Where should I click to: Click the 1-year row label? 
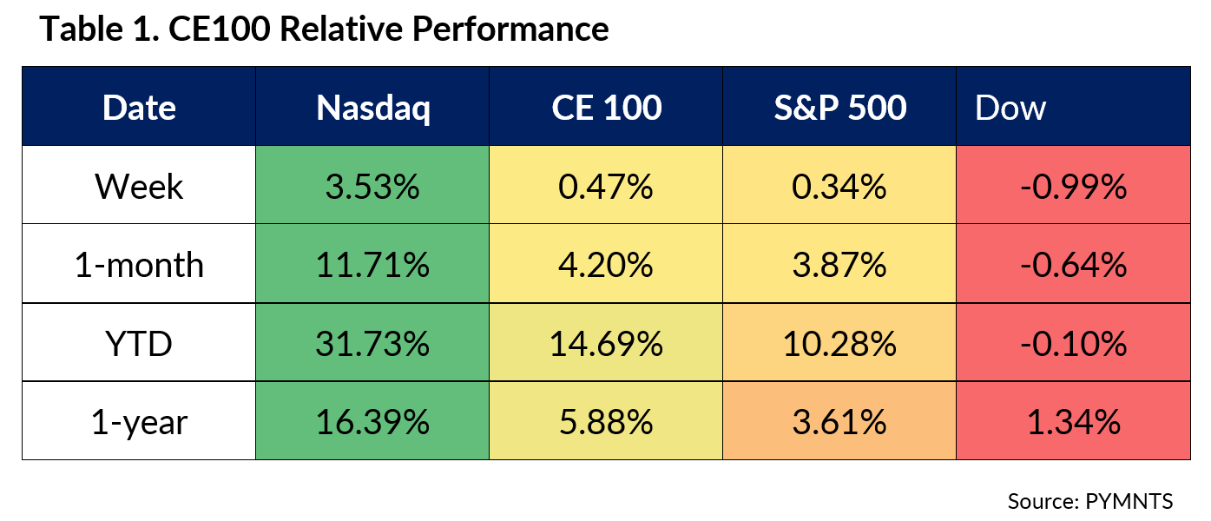point(139,421)
